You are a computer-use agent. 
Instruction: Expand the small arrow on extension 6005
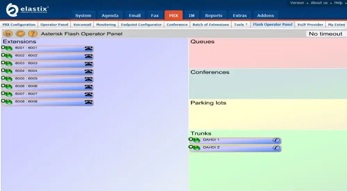tap(3, 78)
